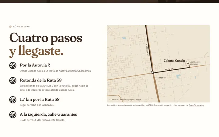Click the heading A la izquierda, calle Guaraníes
The height and width of the screenshot is (137, 219).
coord(48,114)
